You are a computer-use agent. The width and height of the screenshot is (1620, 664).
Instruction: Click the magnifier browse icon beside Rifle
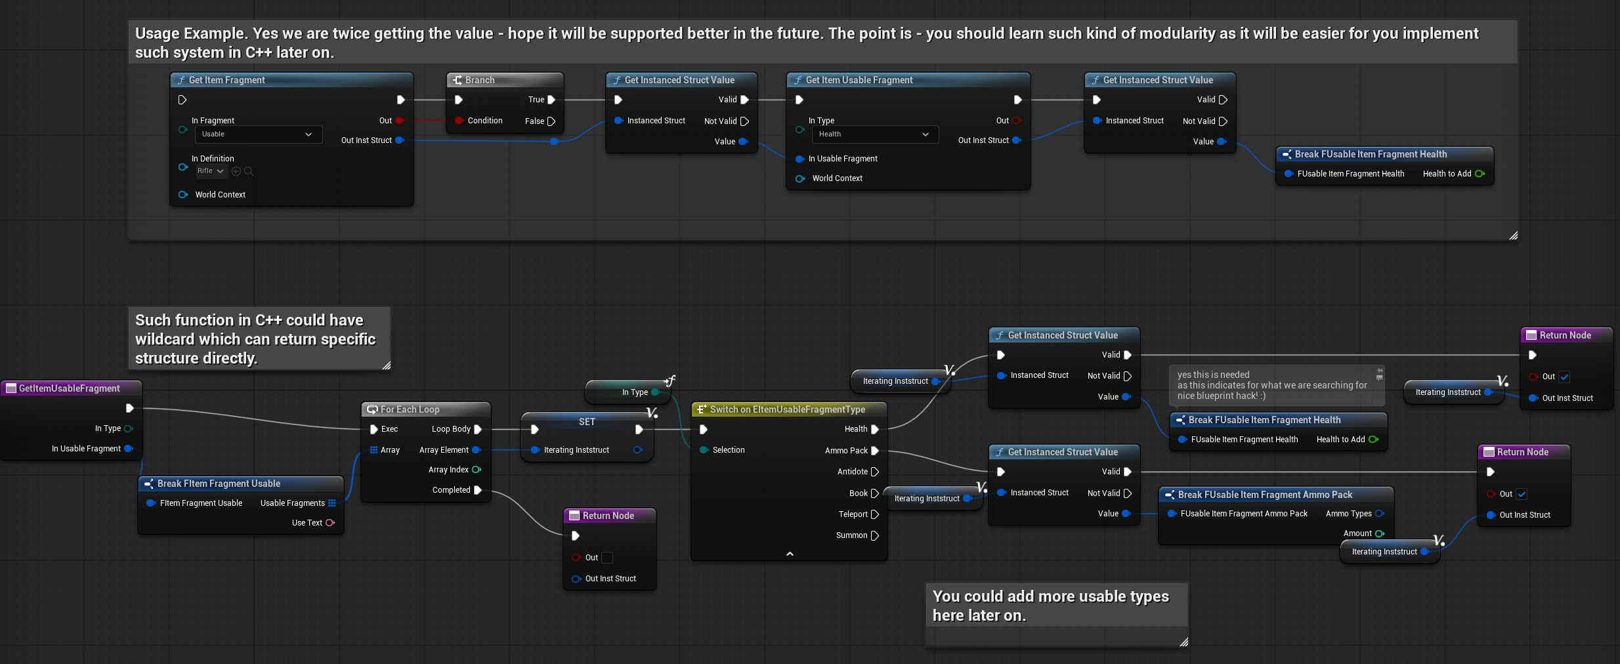[x=248, y=171]
